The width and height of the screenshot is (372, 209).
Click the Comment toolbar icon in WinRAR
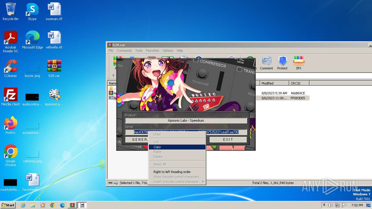tap(266, 63)
